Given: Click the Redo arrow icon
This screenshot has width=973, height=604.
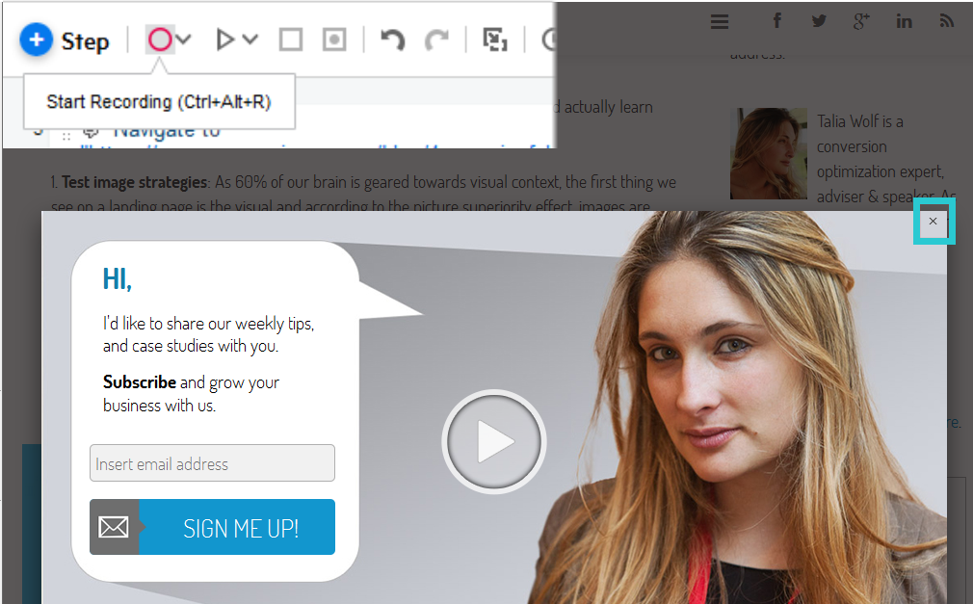Looking at the screenshot, I should click(x=436, y=40).
